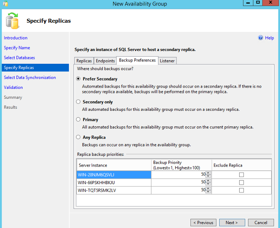This screenshot has width=280, height=228.
Task: Click the Exclude Replica column header
Action: 242,165
